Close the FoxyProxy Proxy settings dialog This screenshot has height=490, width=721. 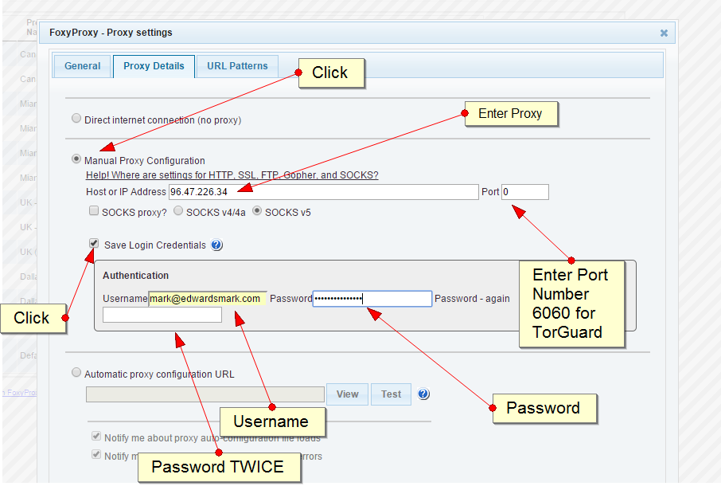click(x=664, y=33)
